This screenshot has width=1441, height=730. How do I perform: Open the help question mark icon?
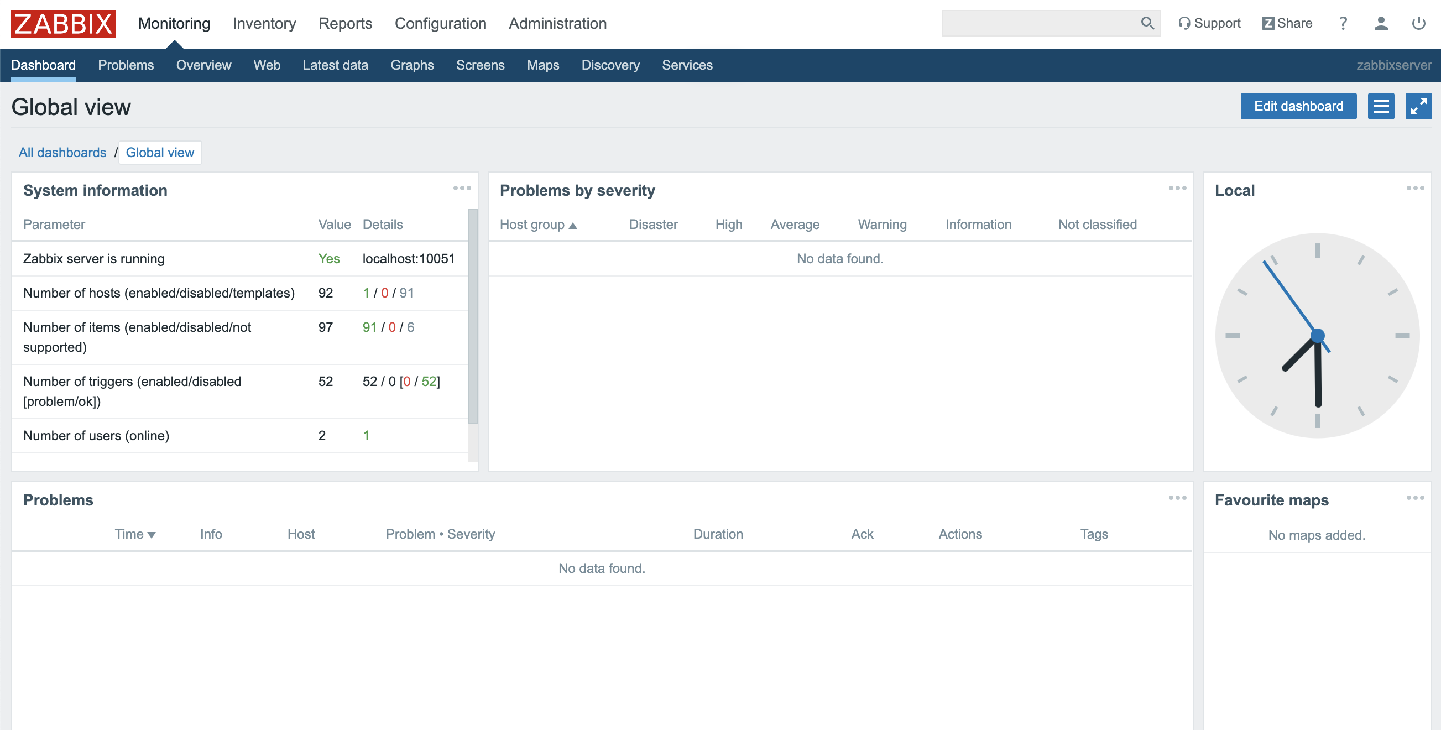point(1343,23)
